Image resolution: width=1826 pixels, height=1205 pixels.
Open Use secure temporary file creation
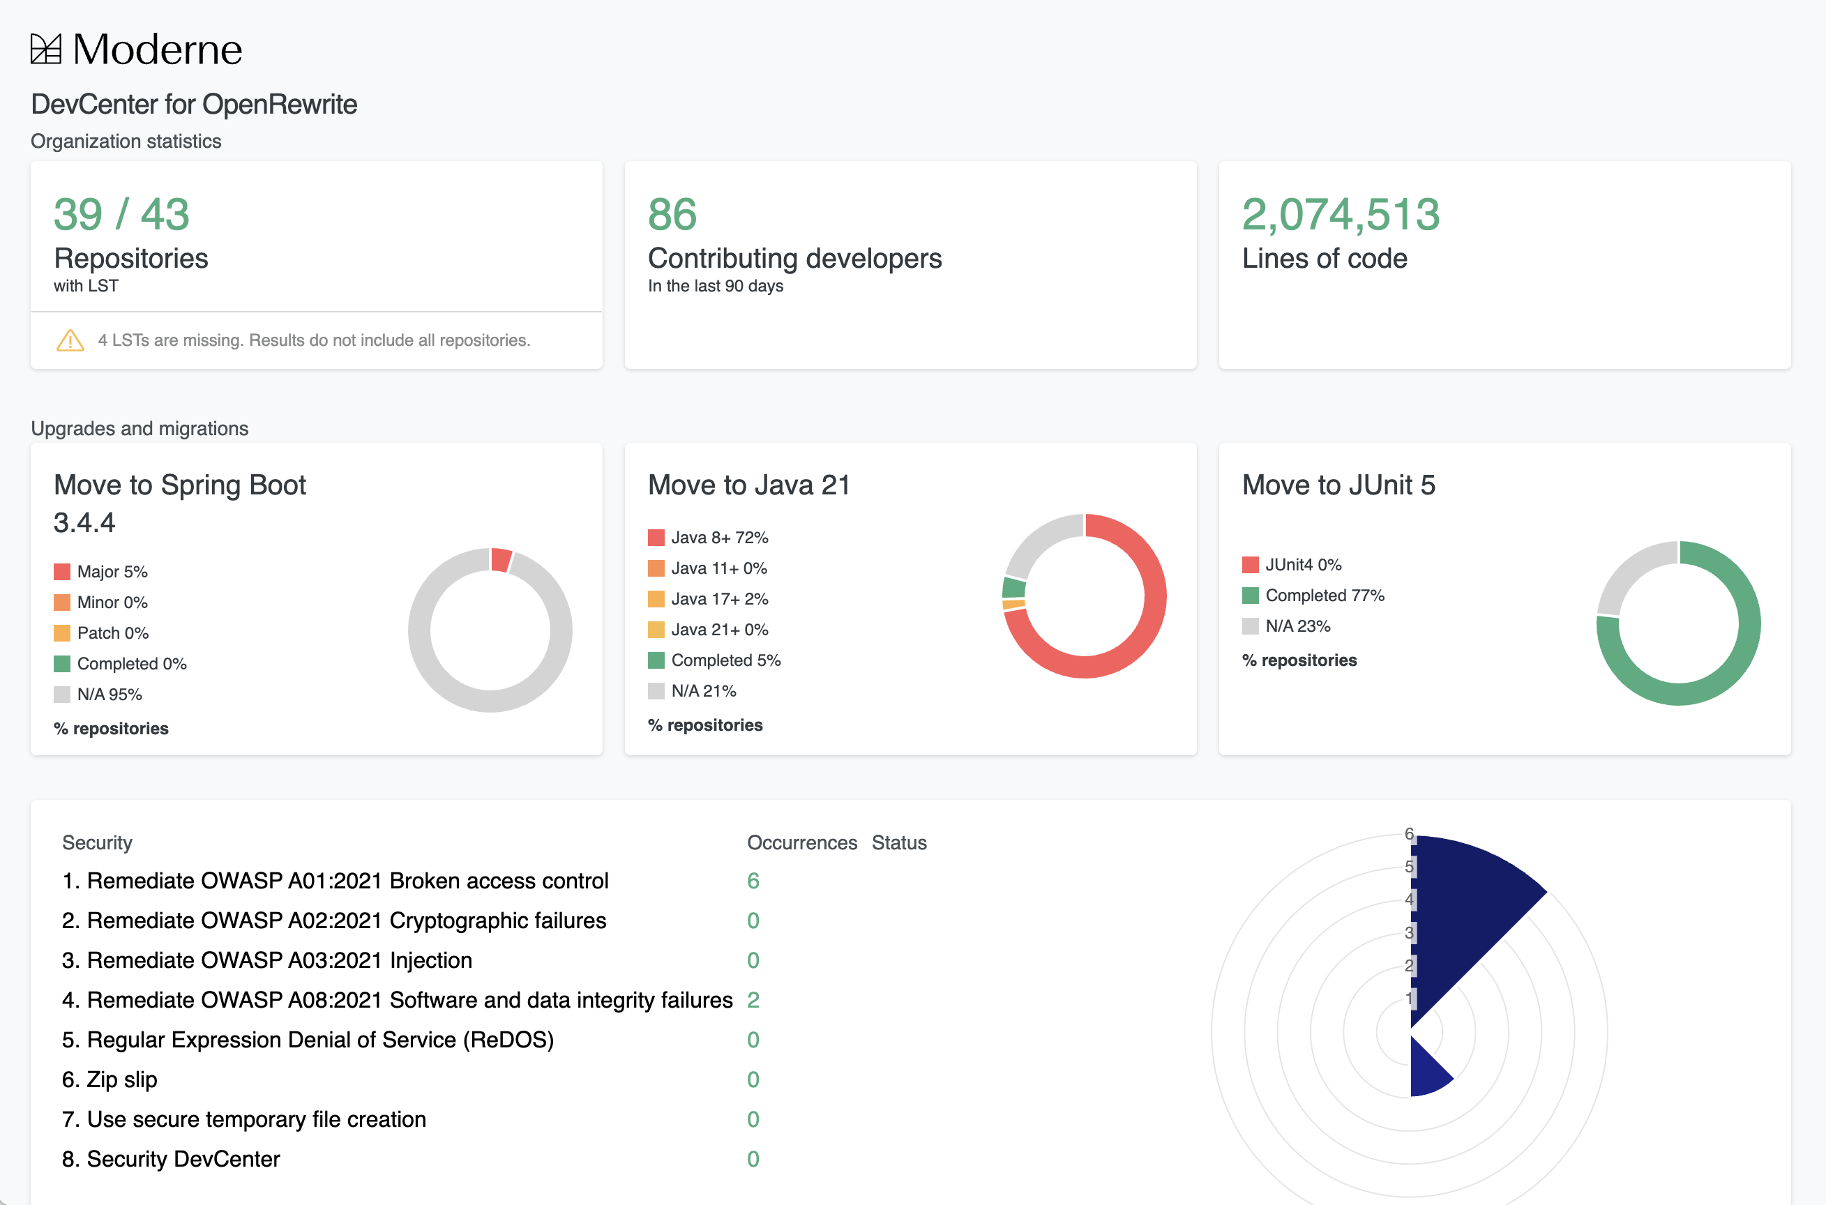(x=243, y=1120)
